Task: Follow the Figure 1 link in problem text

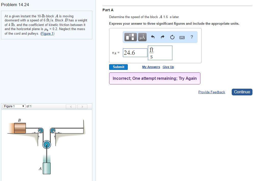Action: pos(47,34)
